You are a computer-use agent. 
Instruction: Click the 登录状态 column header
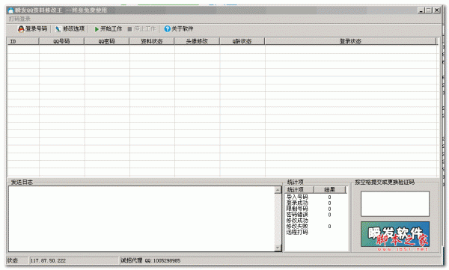350,41
